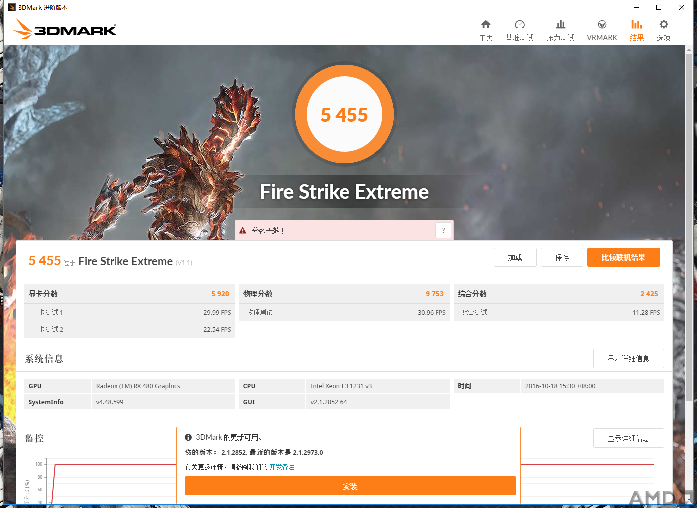This screenshot has width=697, height=508.
Task: Click the vertical scrollbar thumb
Action: (x=689, y=227)
